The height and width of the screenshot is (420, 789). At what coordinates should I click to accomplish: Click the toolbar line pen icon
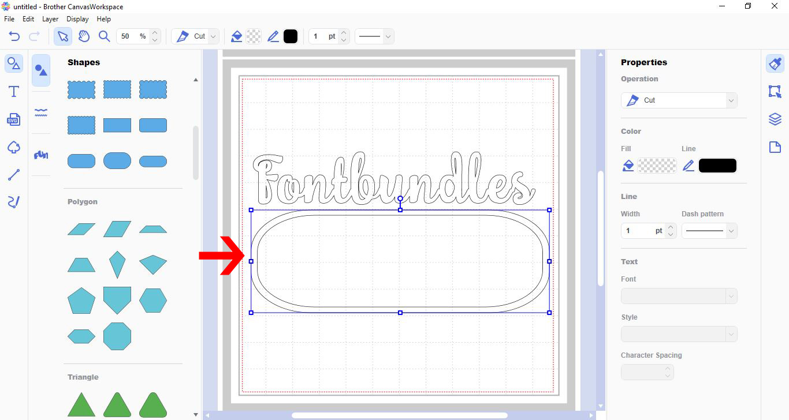(273, 36)
